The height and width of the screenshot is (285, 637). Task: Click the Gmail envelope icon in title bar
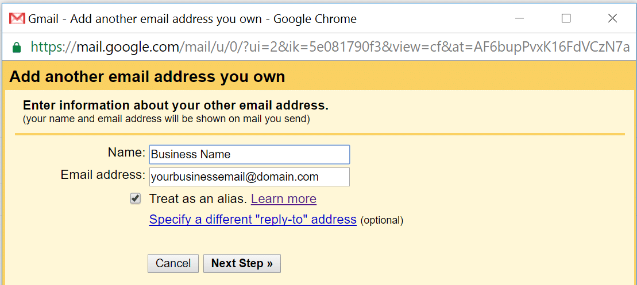point(17,18)
